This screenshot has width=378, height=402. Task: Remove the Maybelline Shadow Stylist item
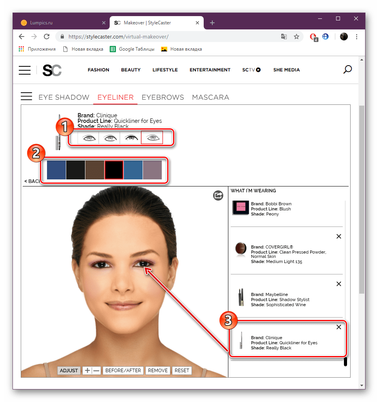(x=338, y=284)
